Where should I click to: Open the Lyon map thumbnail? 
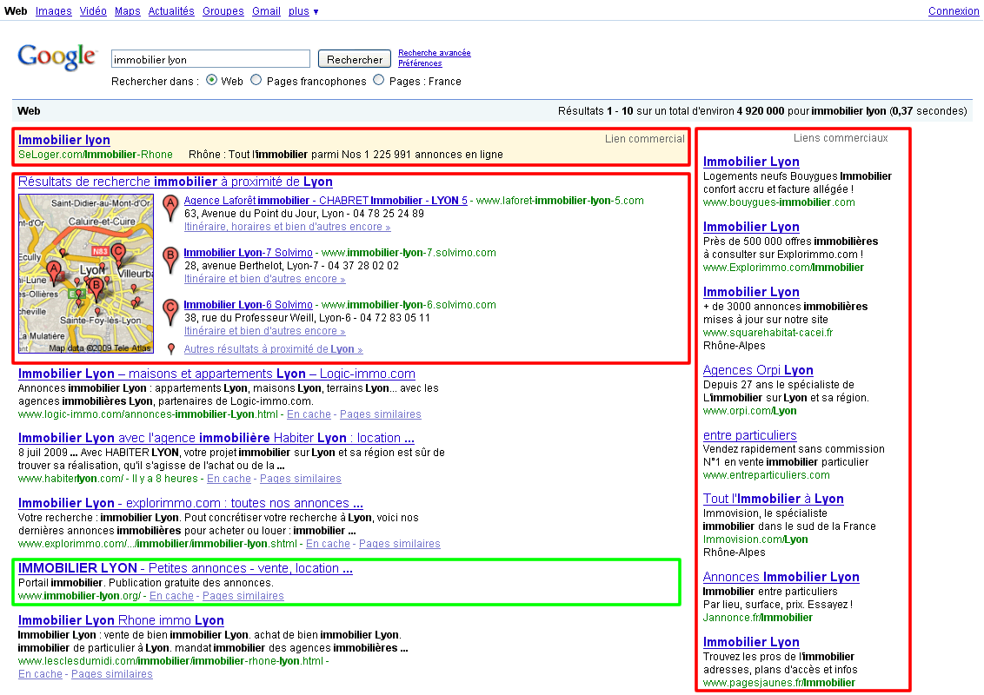coord(86,274)
